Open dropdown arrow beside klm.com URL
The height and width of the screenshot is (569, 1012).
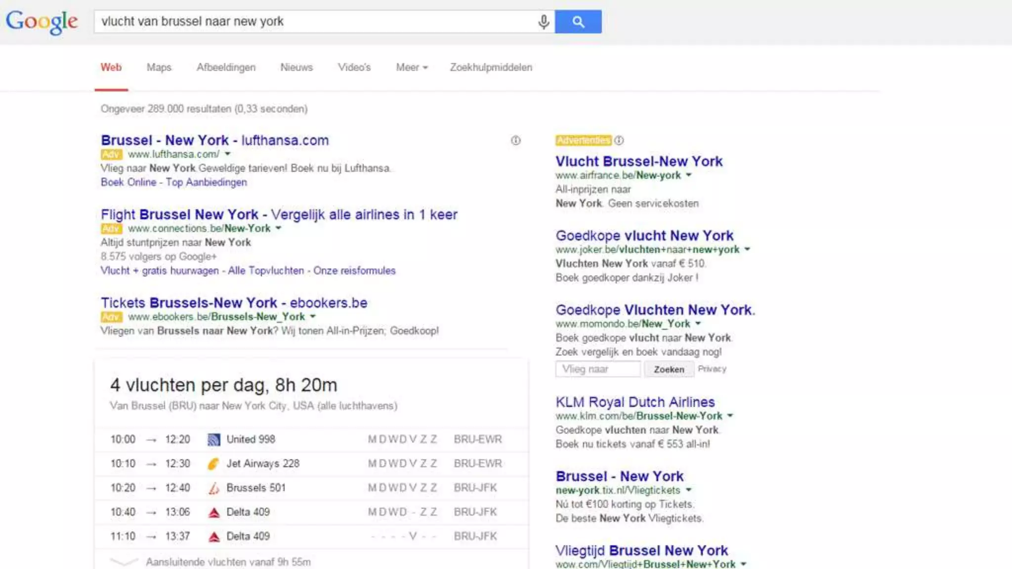(x=730, y=416)
